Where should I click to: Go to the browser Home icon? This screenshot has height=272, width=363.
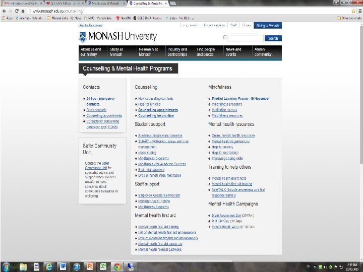(23, 11)
